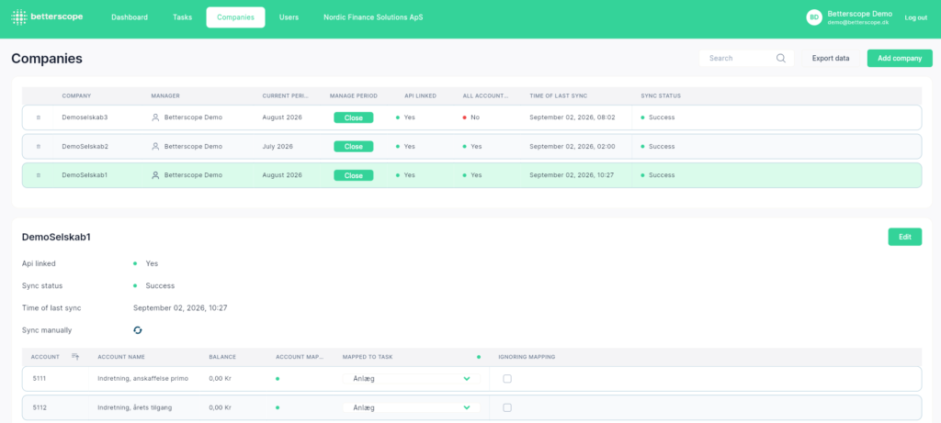Click the Edit button for DemoSelskab1
This screenshot has height=423, width=941.
[x=905, y=237]
